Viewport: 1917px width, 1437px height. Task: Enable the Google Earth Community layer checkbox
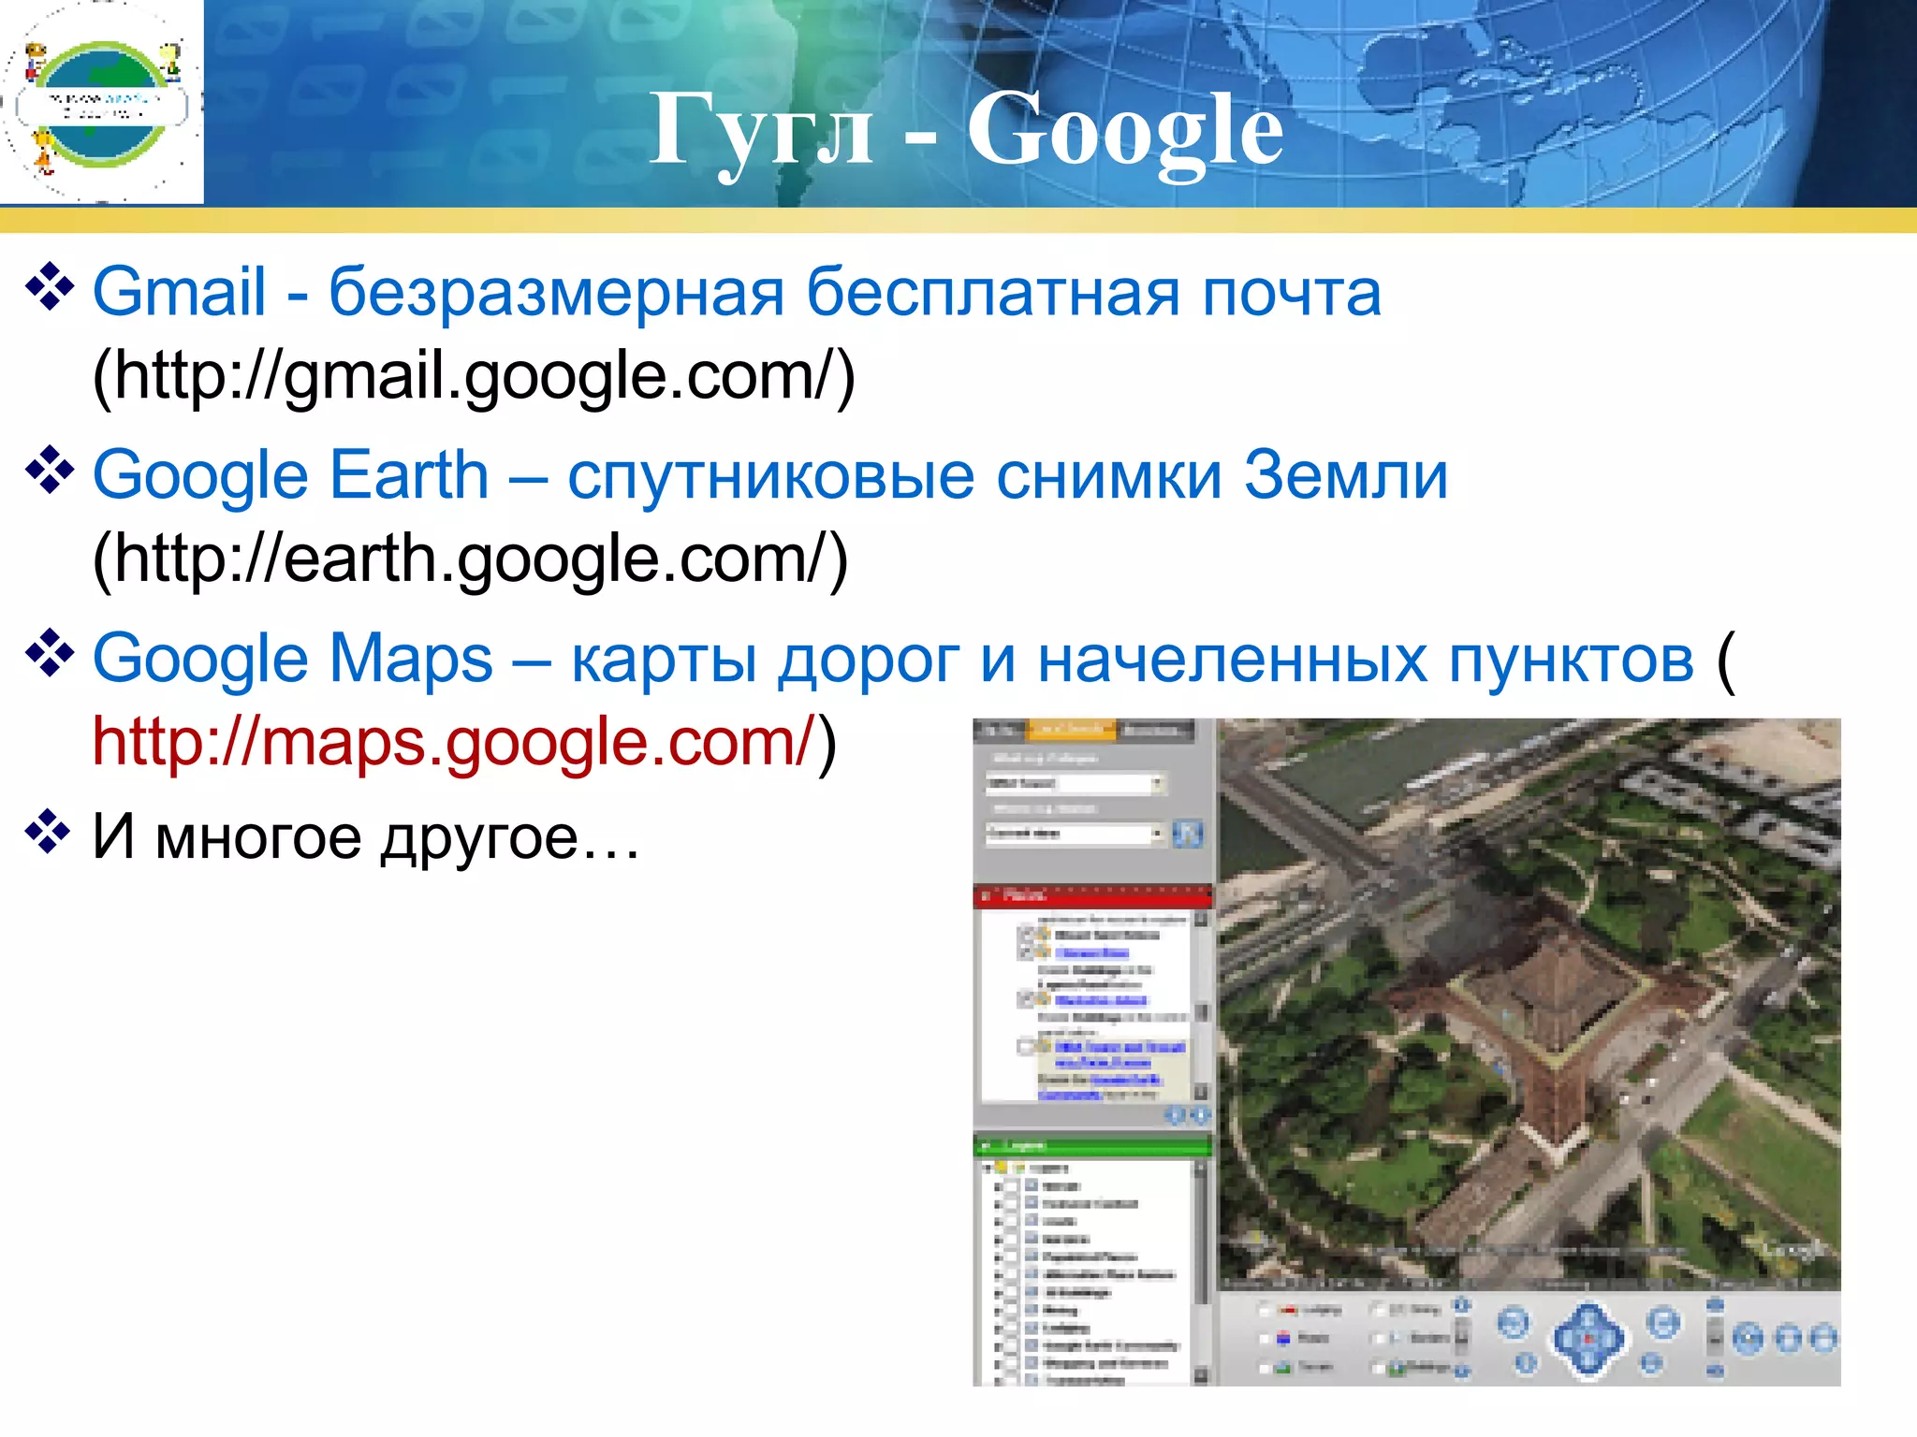[x=1011, y=1345]
